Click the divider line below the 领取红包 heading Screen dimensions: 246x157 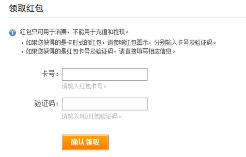click(127, 18)
